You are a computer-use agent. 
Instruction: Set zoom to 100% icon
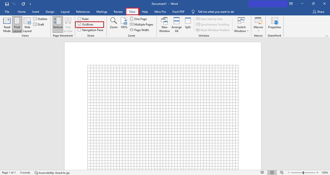pyautogui.click(x=124, y=23)
